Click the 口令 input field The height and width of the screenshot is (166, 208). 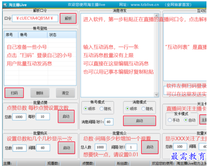[35, 18]
